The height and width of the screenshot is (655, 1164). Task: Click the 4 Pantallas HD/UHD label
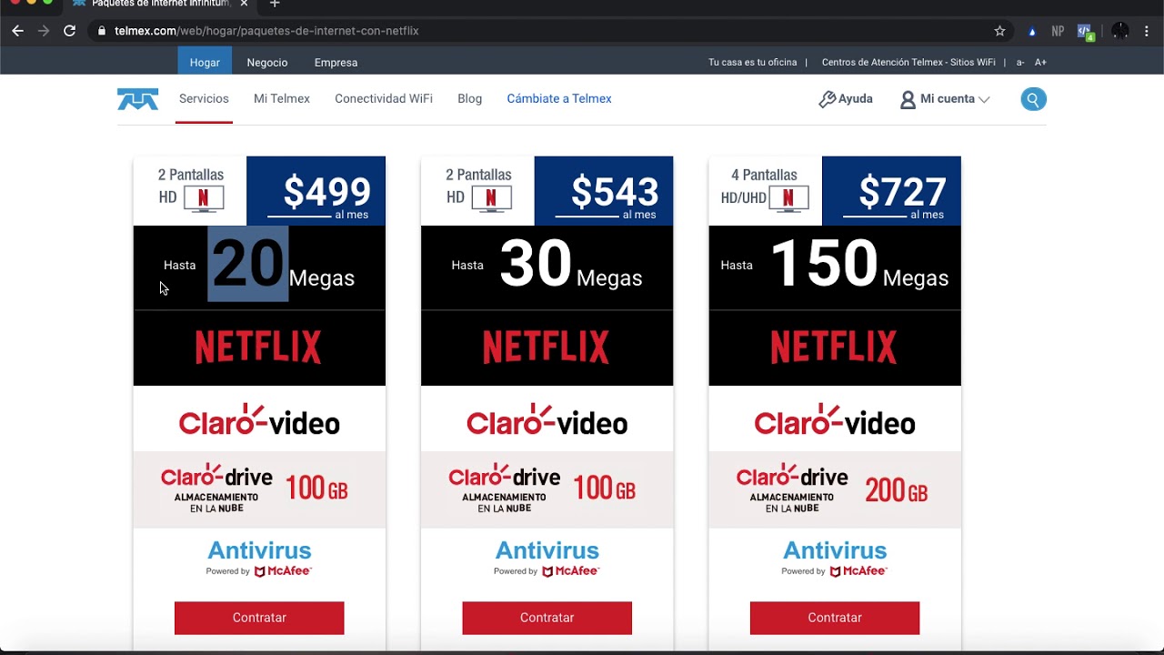point(764,186)
